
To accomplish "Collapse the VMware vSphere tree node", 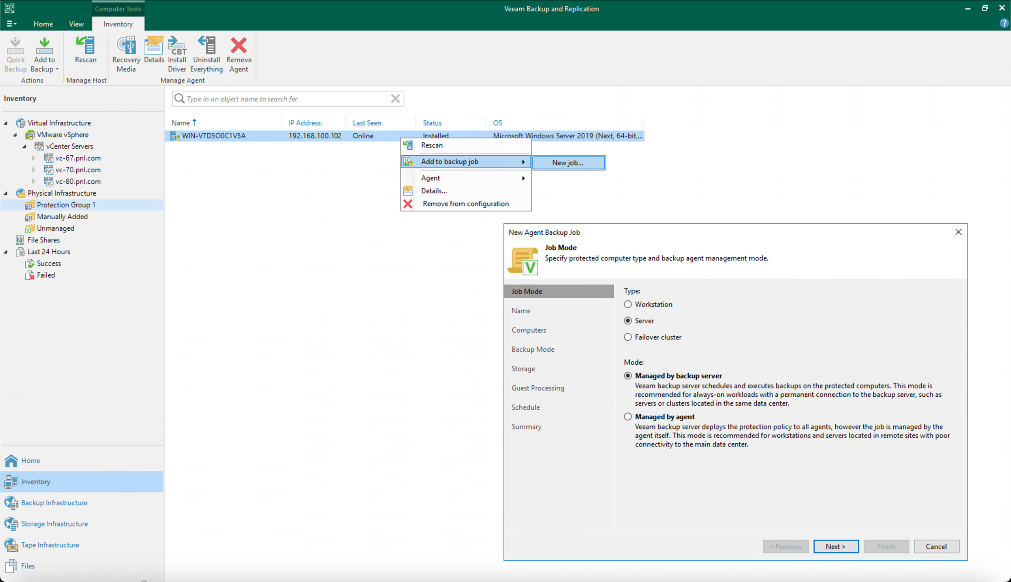I will click(15, 135).
